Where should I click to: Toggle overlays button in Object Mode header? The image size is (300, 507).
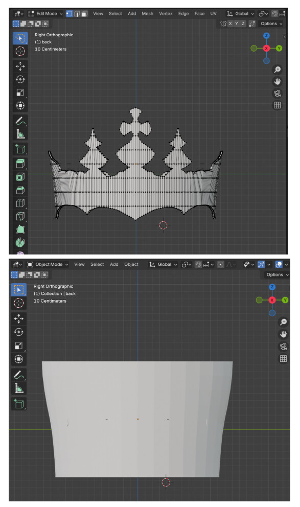(x=279, y=265)
